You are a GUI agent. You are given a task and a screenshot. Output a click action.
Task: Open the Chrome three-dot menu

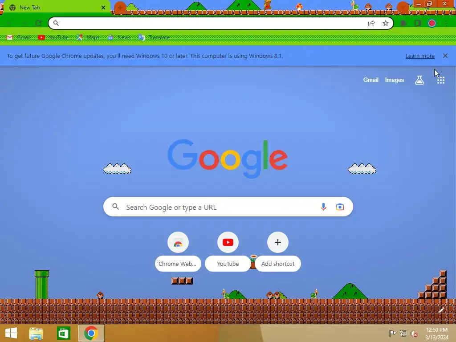pos(446,23)
